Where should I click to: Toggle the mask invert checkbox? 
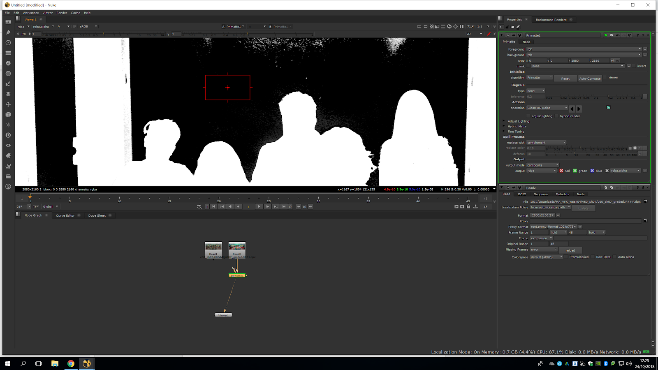tap(634, 66)
